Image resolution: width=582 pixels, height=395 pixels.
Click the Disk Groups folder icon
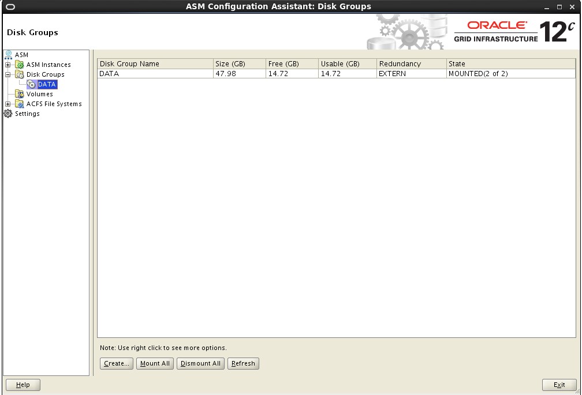(x=19, y=74)
